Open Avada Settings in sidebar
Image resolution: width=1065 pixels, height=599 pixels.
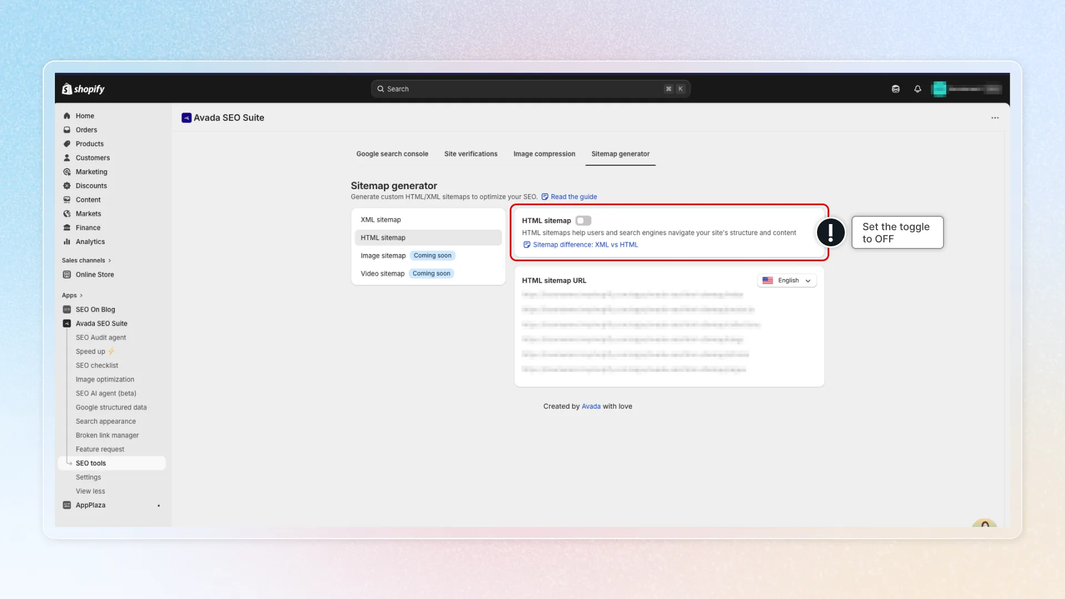(x=88, y=478)
